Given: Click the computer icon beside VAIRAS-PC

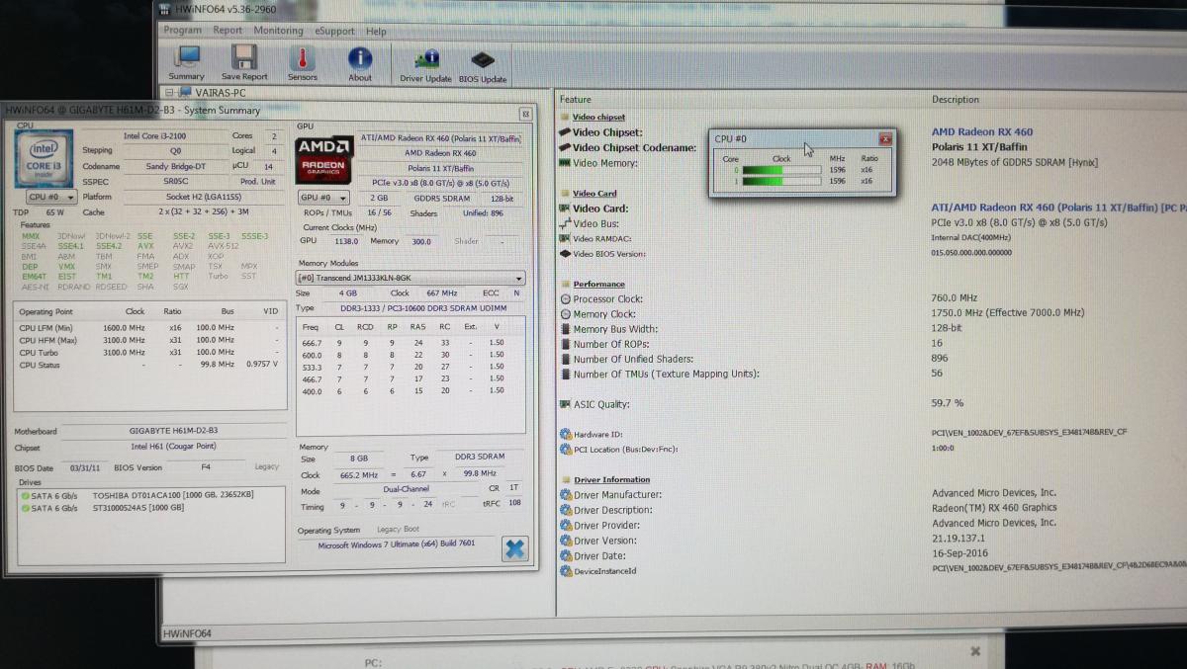Looking at the screenshot, I should pos(184,93).
